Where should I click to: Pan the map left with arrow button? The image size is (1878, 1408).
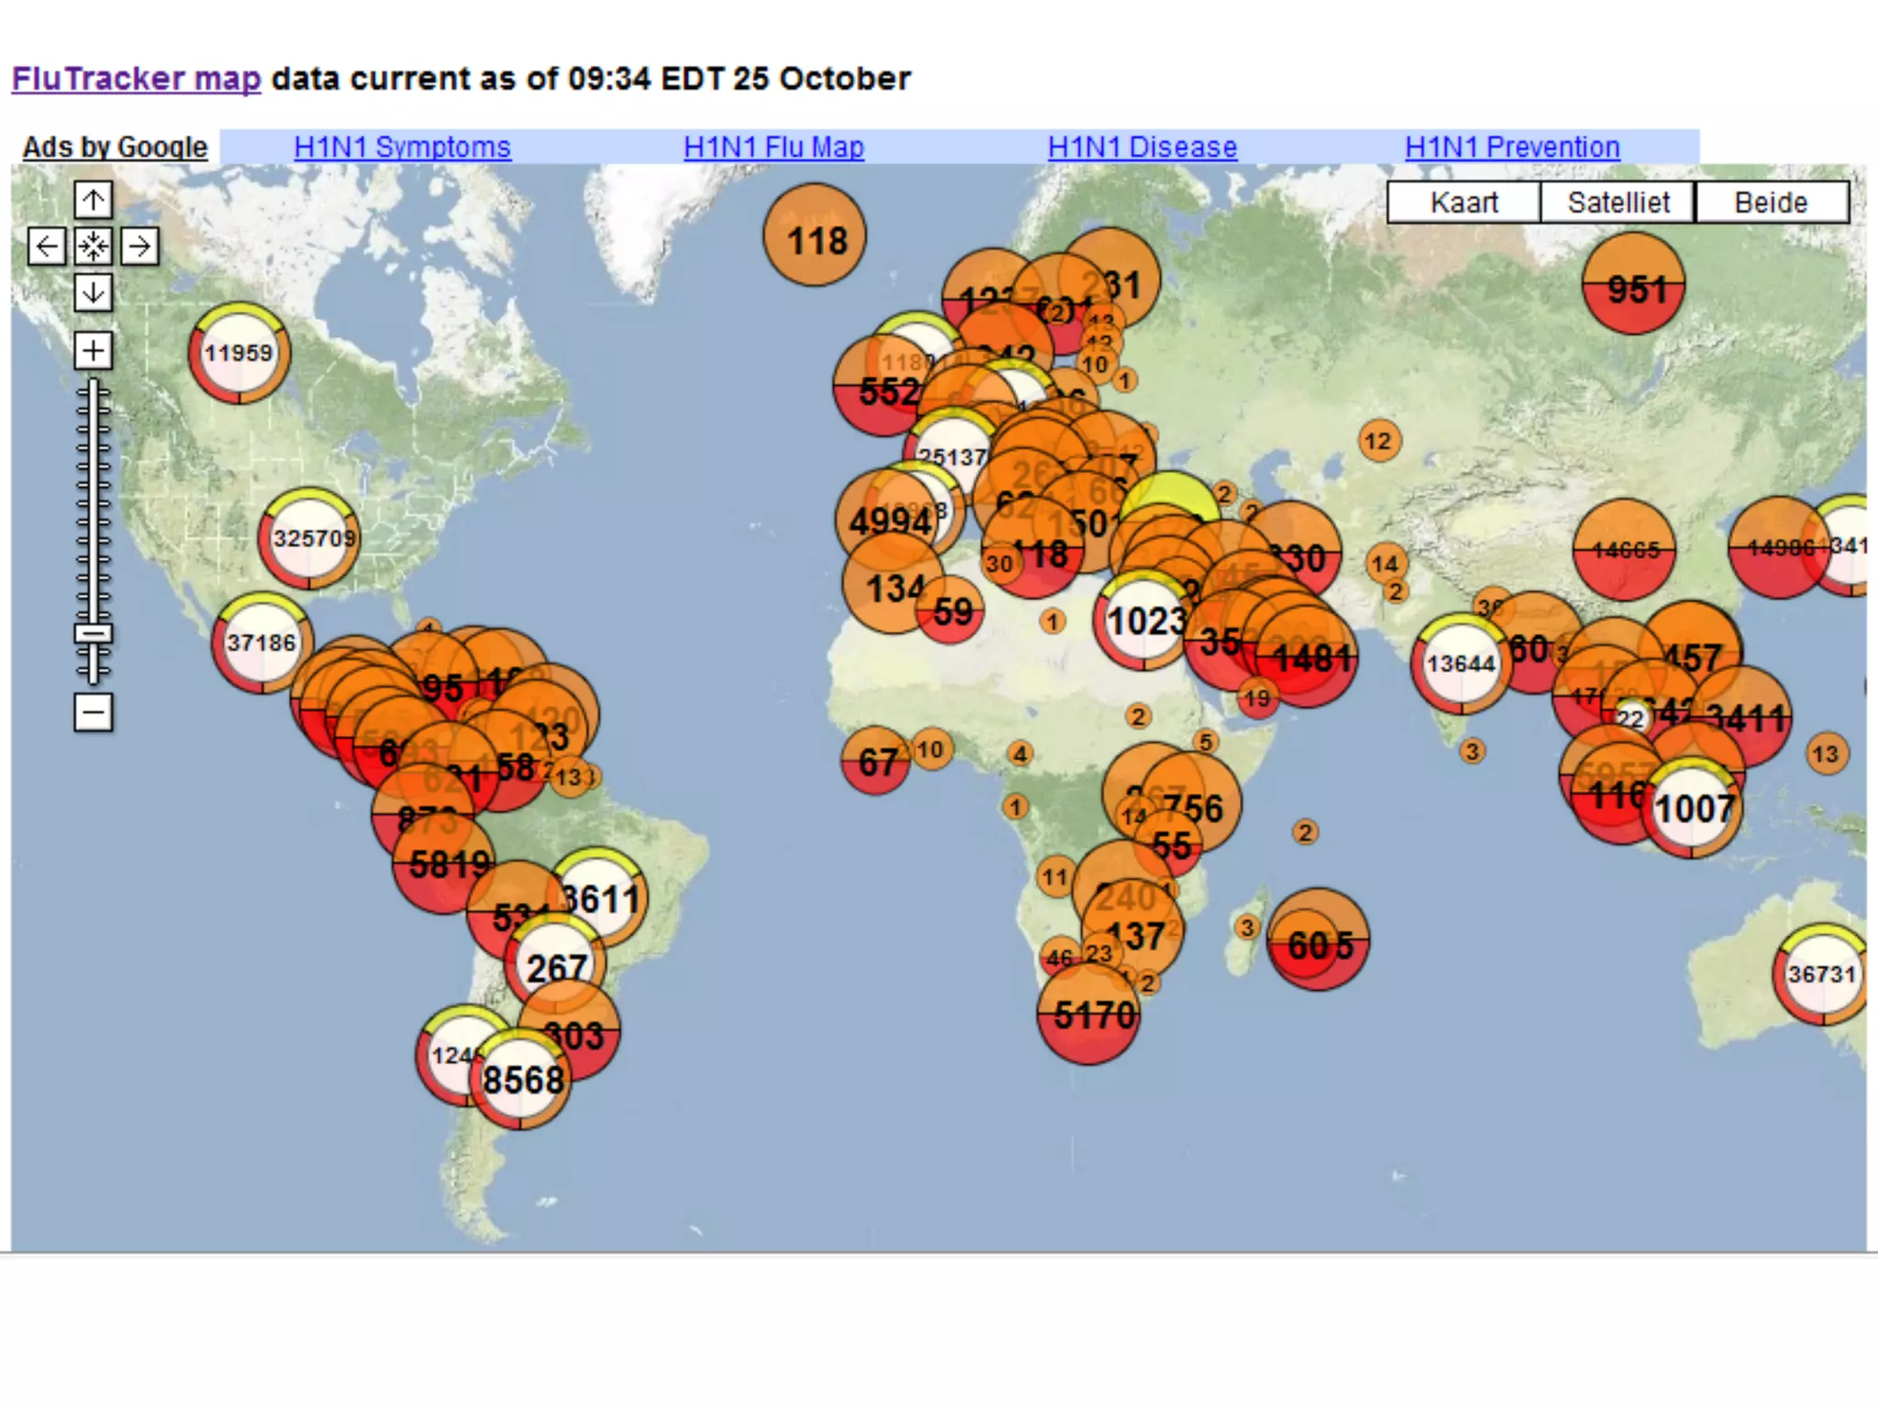point(47,246)
